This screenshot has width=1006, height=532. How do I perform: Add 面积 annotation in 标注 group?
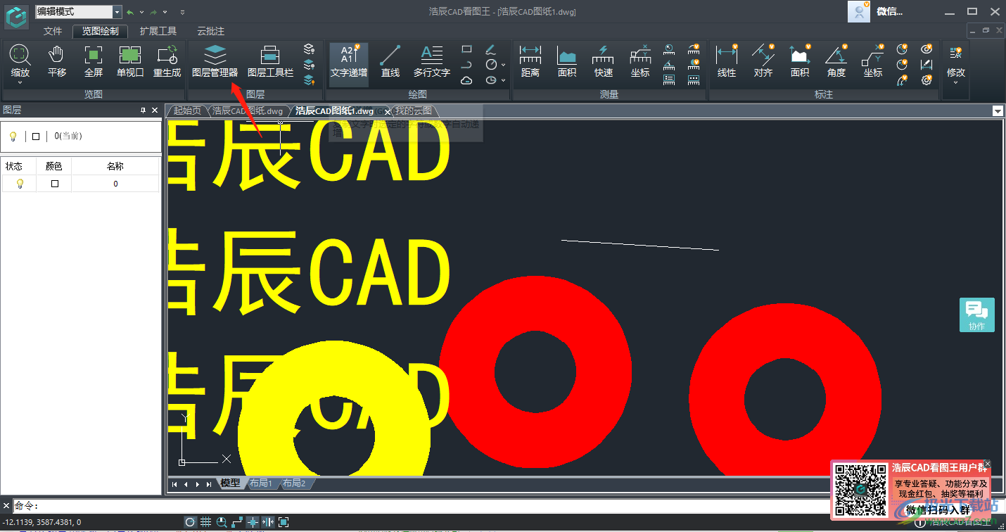(800, 61)
